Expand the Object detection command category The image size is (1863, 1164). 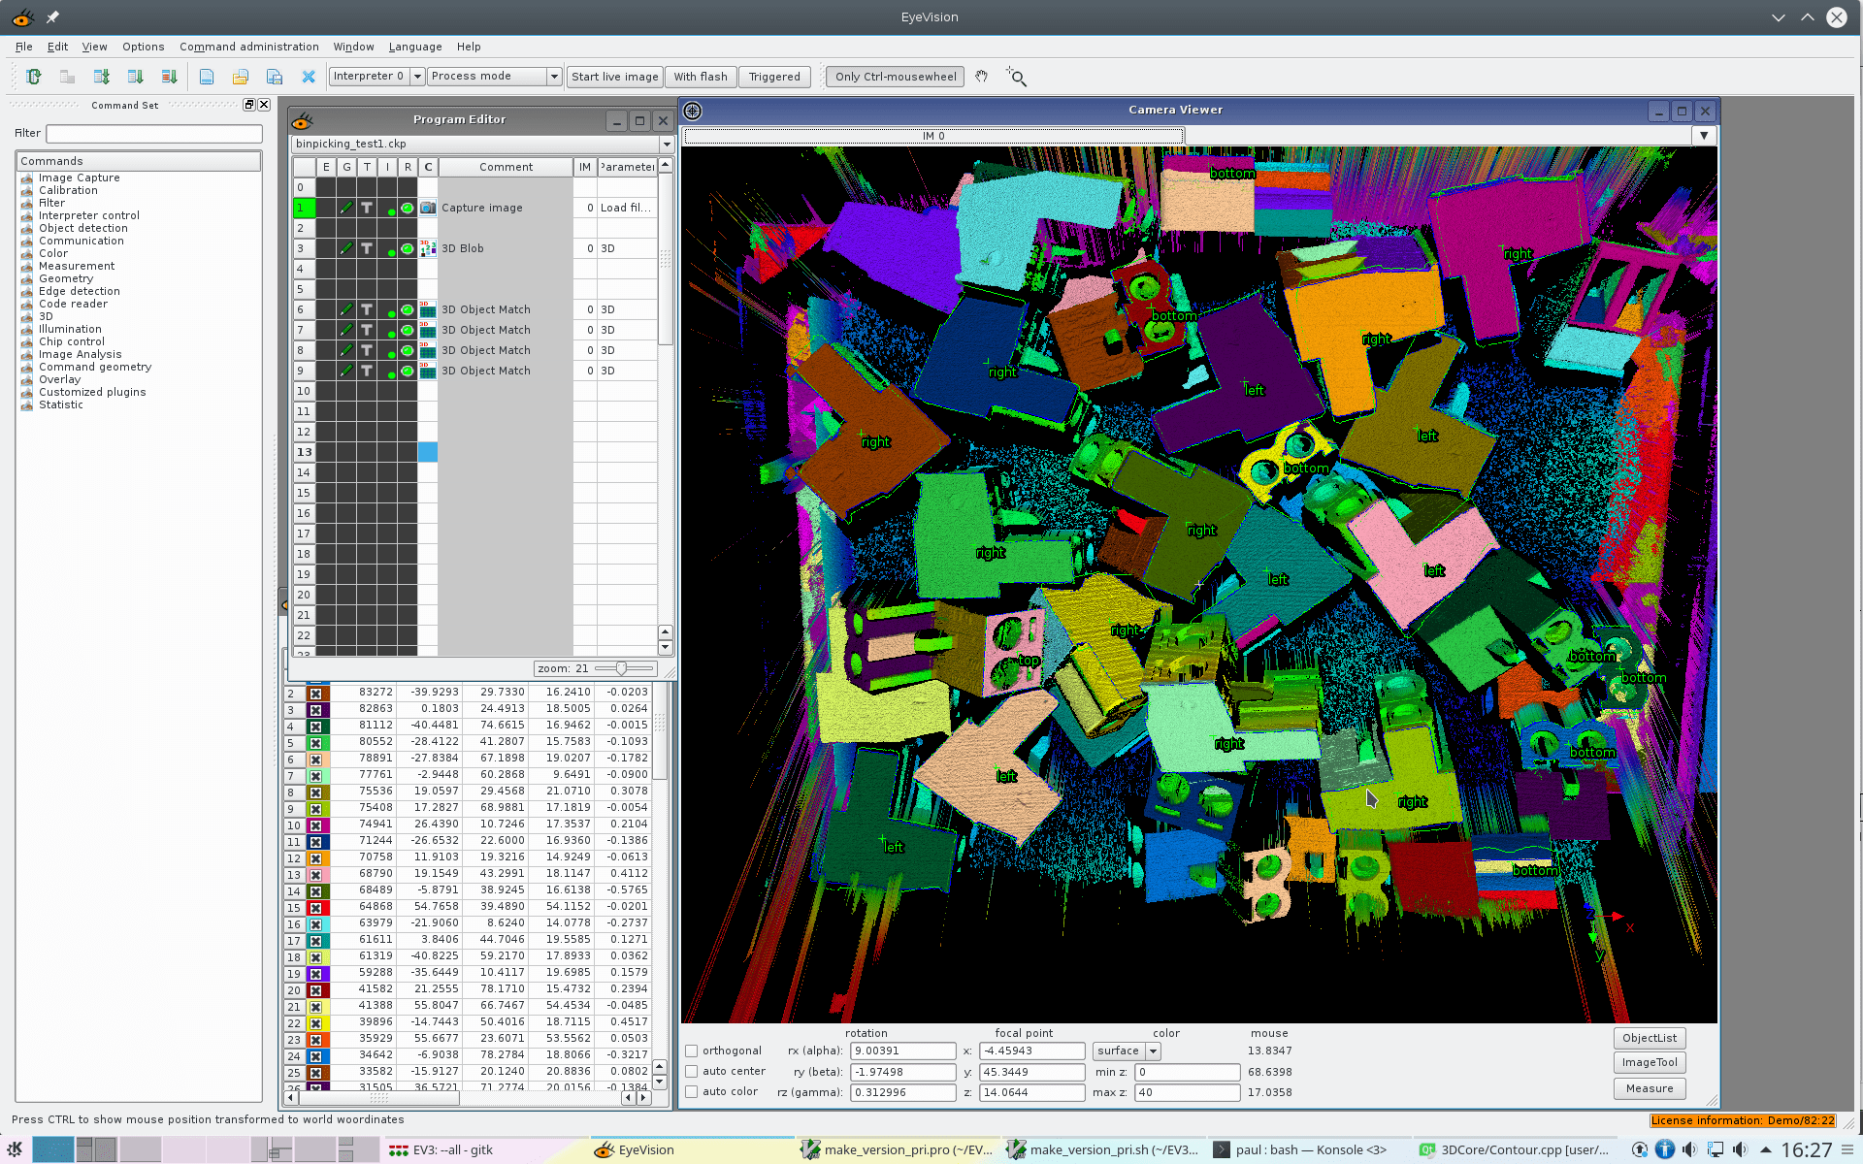[x=83, y=228]
